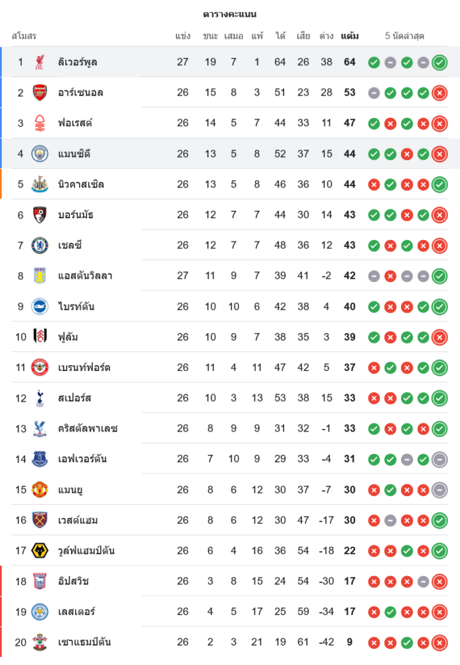Image resolution: width=460 pixels, height=665 pixels.
Task: Click the Liverpool club crest
Action: [x=40, y=62]
